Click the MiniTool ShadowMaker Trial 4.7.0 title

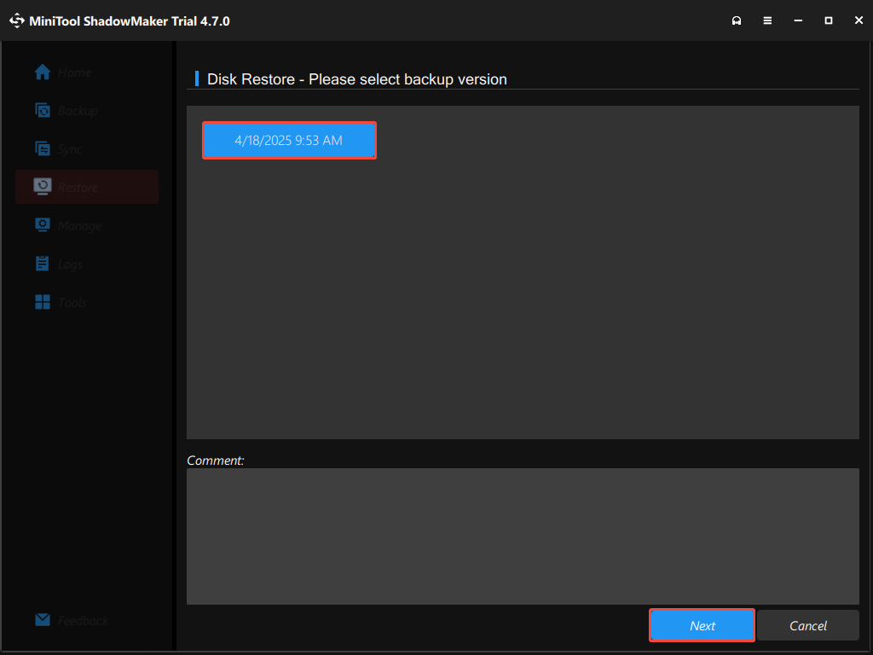[x=130, y=21]
